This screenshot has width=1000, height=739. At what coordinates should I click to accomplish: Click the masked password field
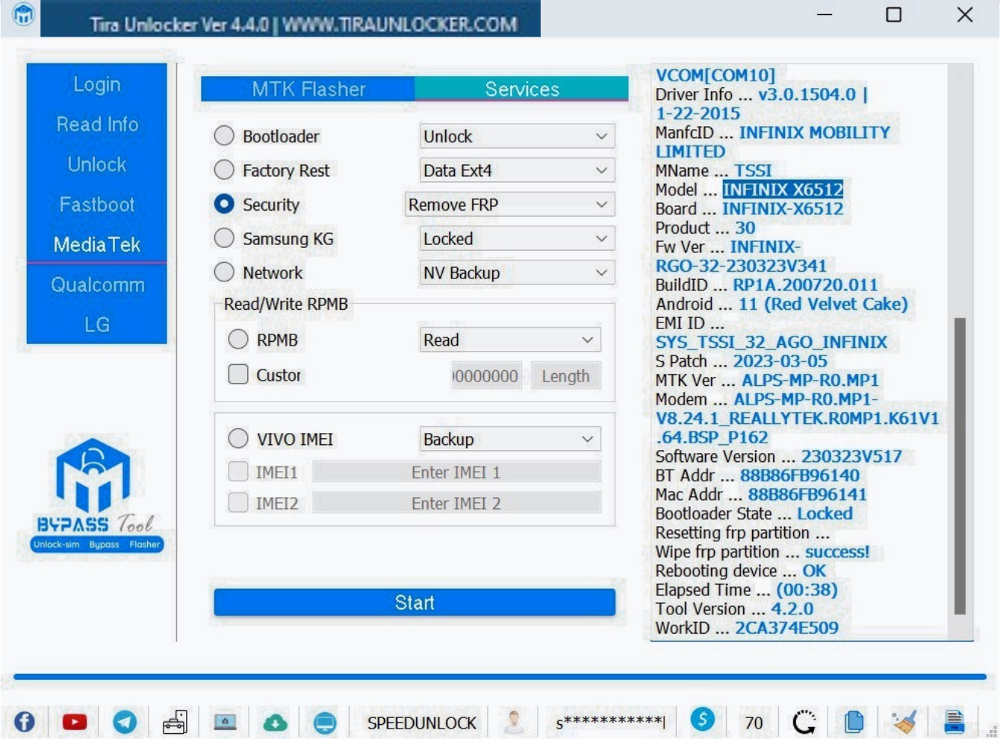[x=610, y=722]
